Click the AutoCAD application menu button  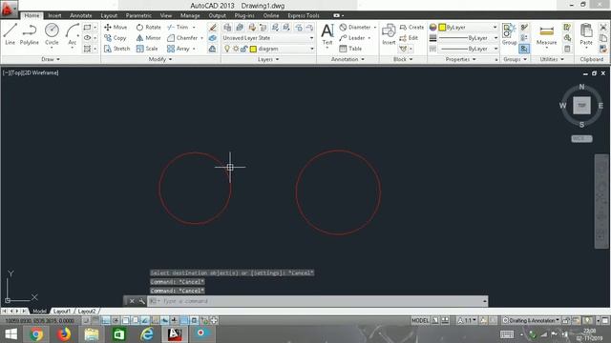(9, 9)
